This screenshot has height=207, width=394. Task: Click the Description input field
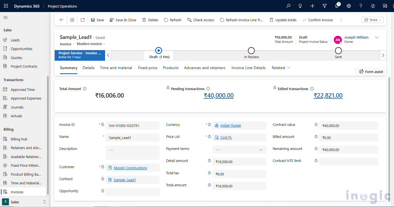tap(132, 152)
